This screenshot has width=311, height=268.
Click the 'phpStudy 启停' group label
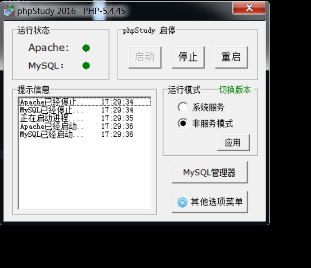point(149,31)
